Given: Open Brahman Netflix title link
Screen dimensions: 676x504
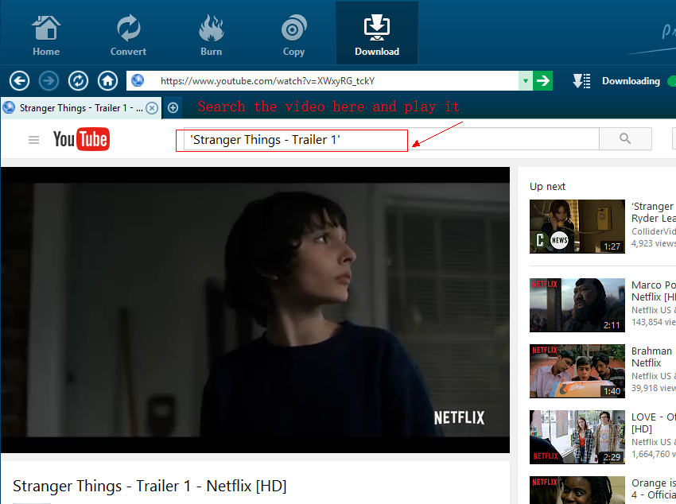Looking at the screenshot, I should (652, 357).
